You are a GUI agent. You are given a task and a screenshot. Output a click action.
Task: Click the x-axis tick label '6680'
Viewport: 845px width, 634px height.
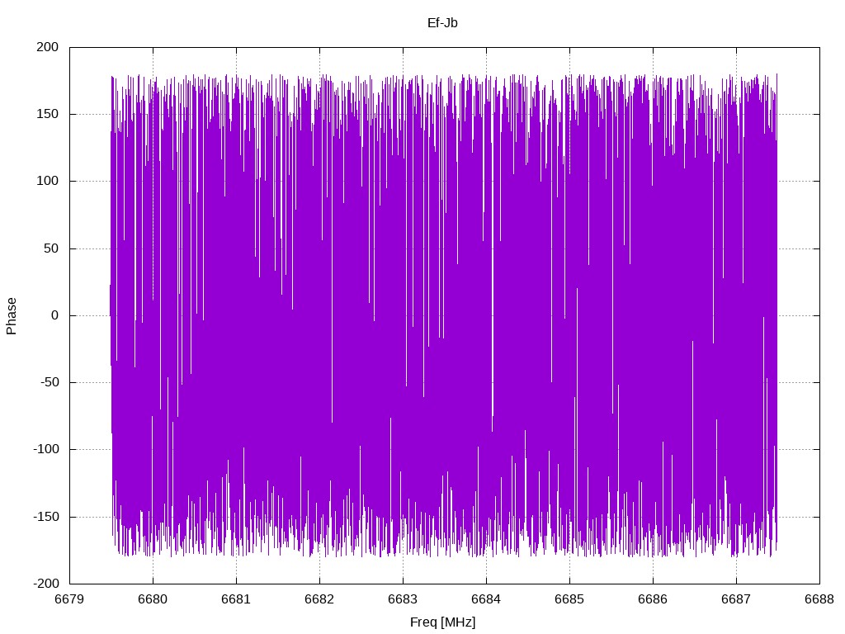[x=153, y=599]
